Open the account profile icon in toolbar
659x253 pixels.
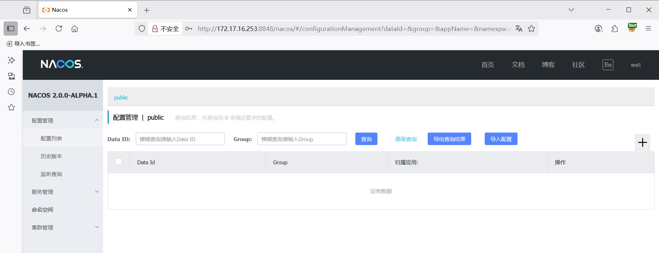coord(599,29)
